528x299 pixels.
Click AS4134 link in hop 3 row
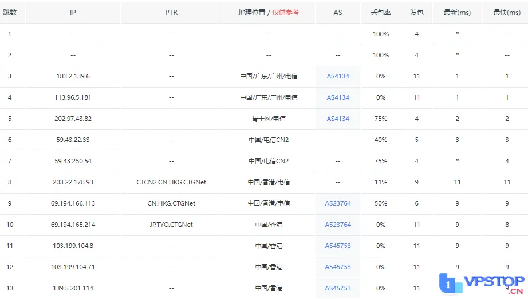(338, 76)
